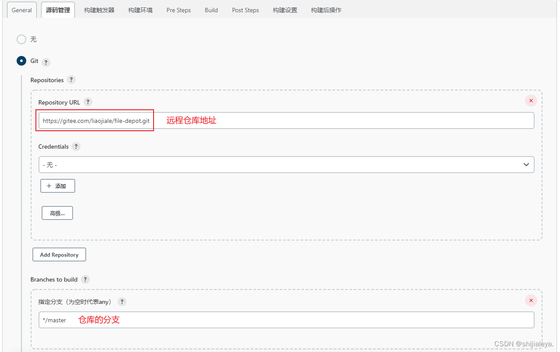Open the 高级... advanced settings
Screen dimensions: 560x352
[57, 213]
